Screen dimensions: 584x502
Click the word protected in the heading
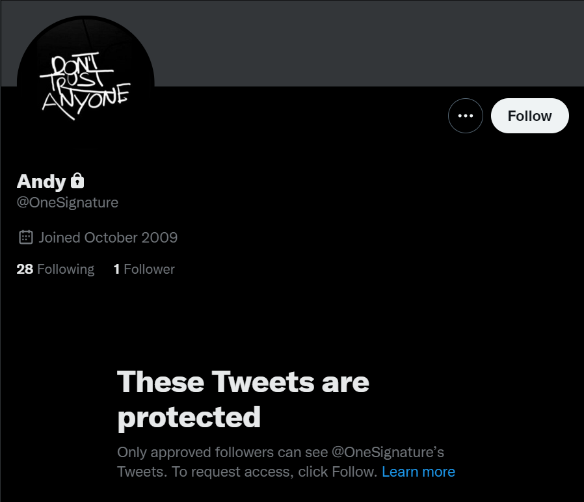[x=189, y=417]
